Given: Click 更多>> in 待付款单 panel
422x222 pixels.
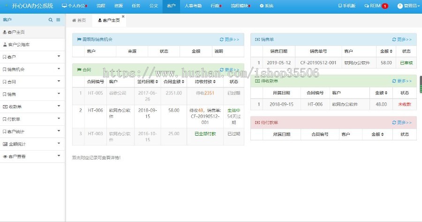Looking at the screenshot, I should (404, 122).
